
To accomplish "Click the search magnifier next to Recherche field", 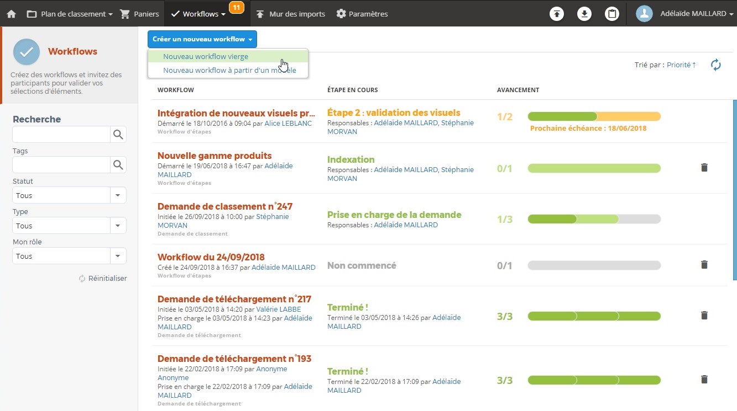I will coord(118,134).
